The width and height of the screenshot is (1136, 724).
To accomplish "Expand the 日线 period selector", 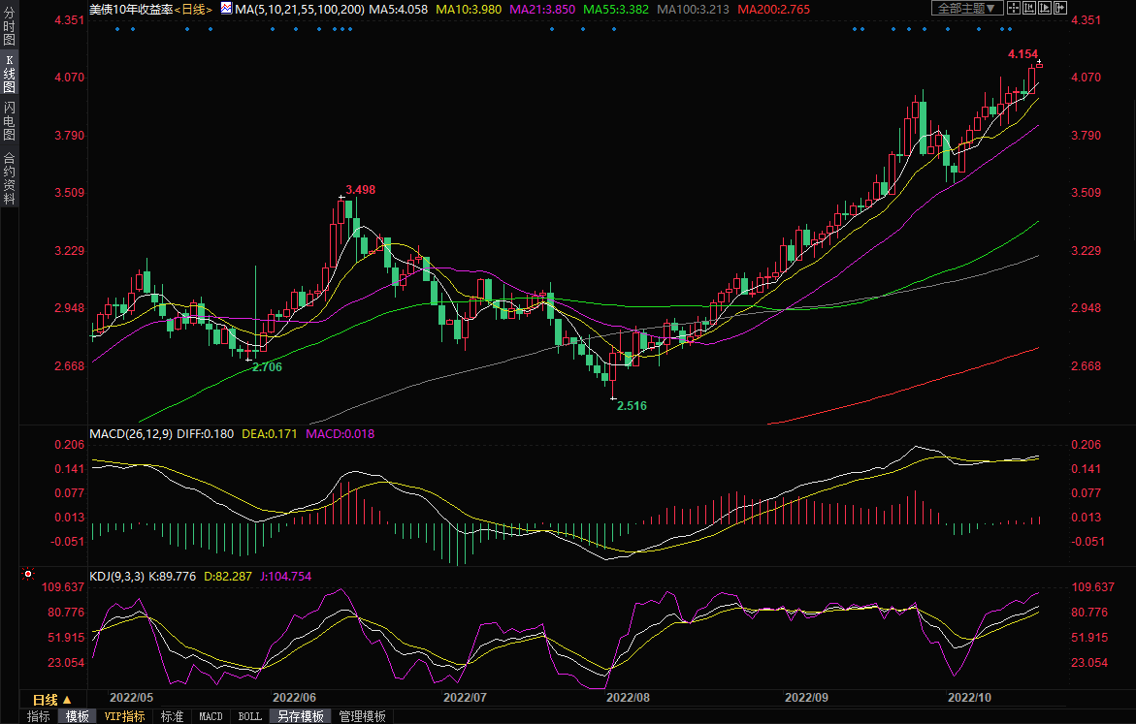I will point(52,700).
